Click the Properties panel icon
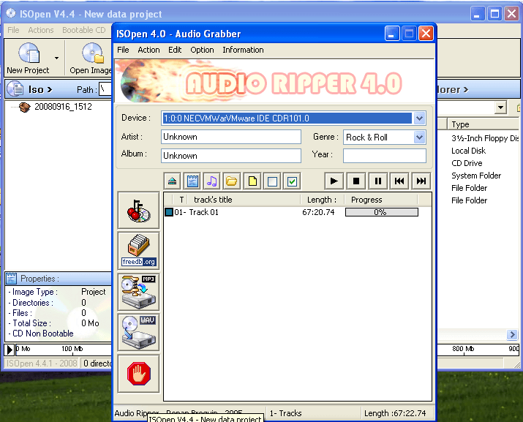 pyautogui.click(x=11, y=278)
